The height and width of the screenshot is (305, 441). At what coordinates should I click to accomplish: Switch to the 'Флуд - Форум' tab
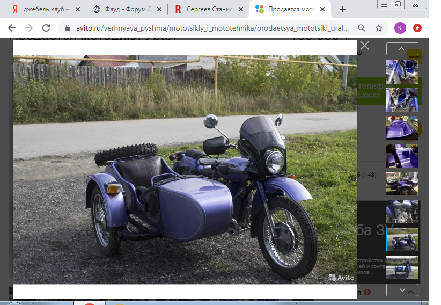click(123, 9)
